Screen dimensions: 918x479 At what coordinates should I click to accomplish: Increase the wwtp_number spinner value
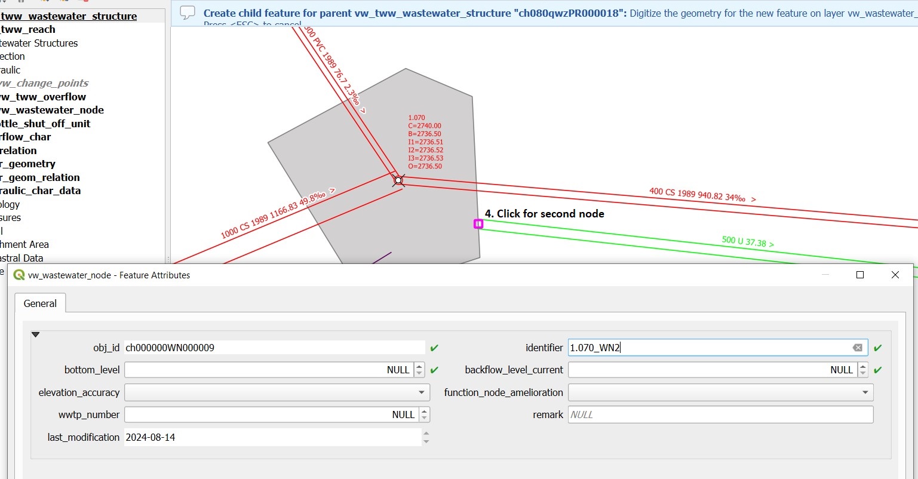coord(424,411)
